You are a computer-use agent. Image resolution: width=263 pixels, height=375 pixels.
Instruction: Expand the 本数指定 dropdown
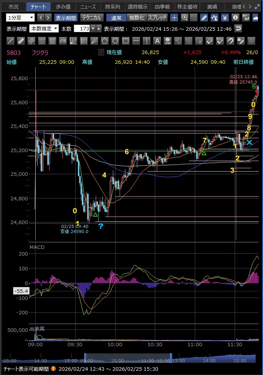click(x=44, y=28)
